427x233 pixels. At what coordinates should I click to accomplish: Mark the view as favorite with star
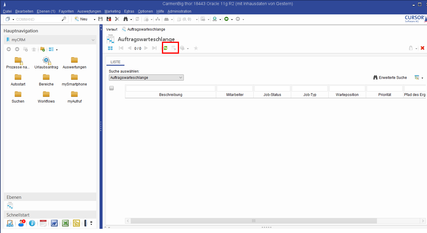(x=196, y=48)
